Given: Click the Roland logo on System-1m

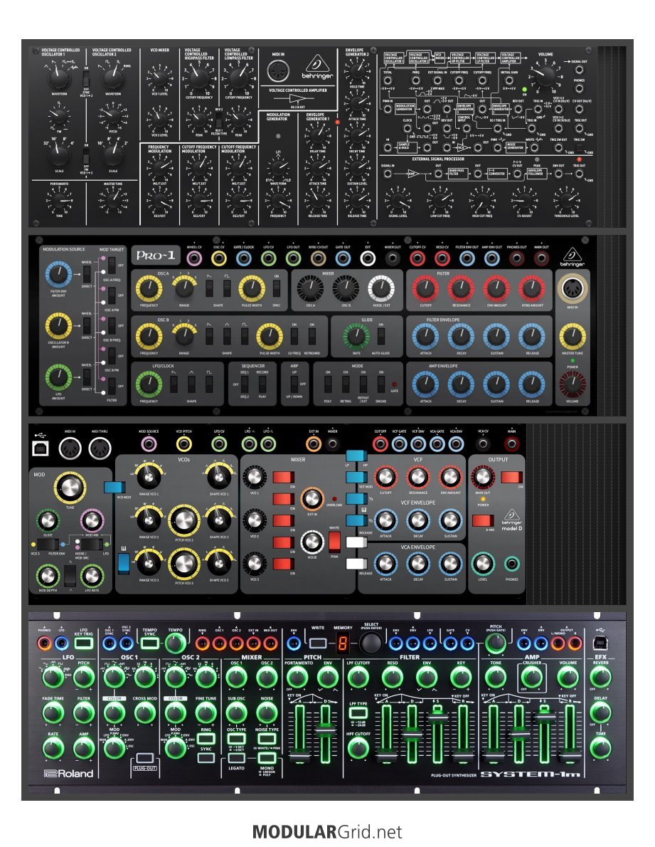Looking at the screenshot, I should (69, 773).
